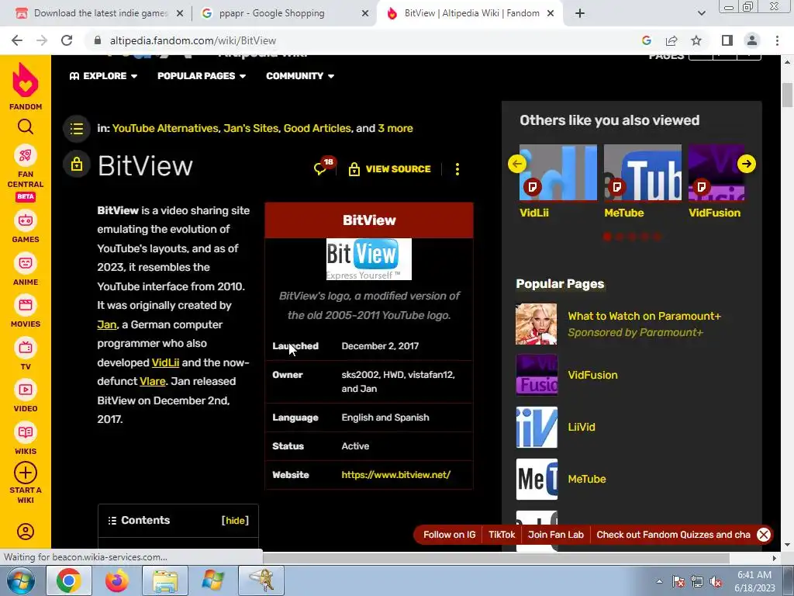Click next arrow in recommendations carousel
This screenshot has height=596, width=794.
pos(747,164)
